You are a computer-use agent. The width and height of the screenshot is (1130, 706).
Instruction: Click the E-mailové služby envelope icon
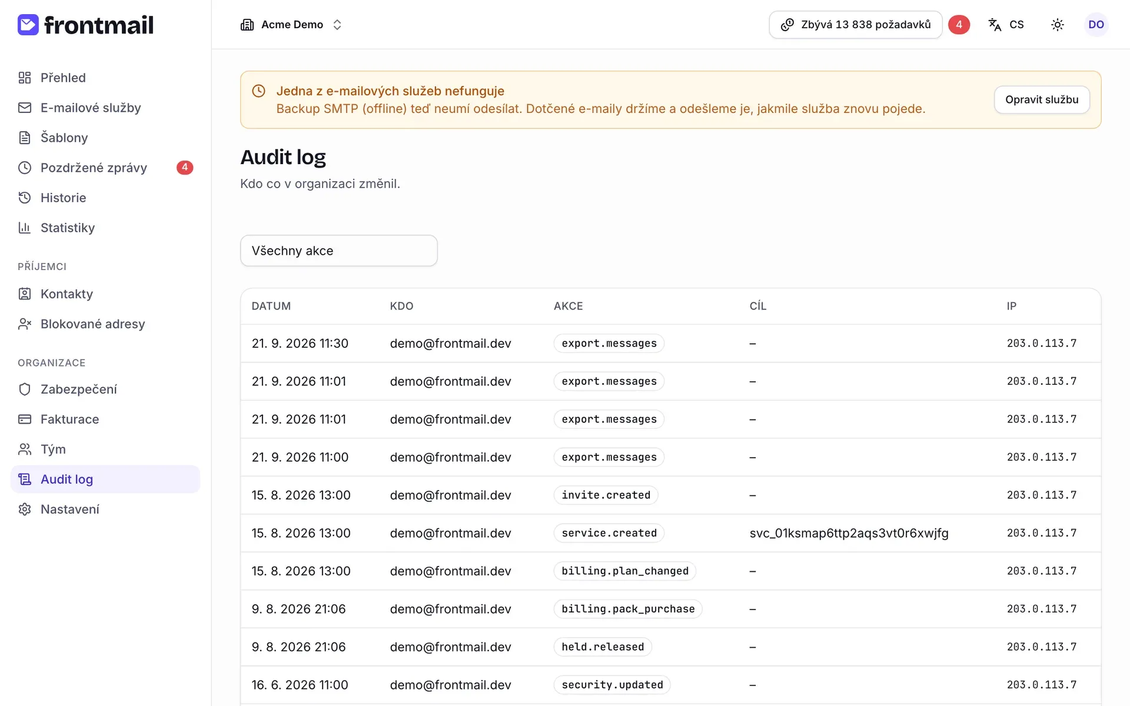tap(25, 108)
